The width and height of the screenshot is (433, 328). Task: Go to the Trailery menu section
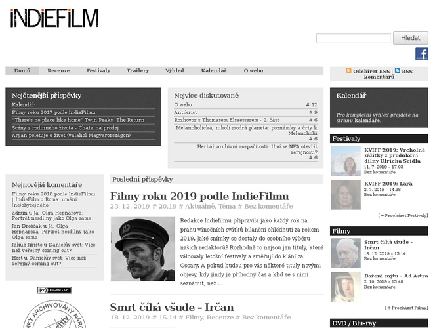pyautogui.click(x=138, y=70)
